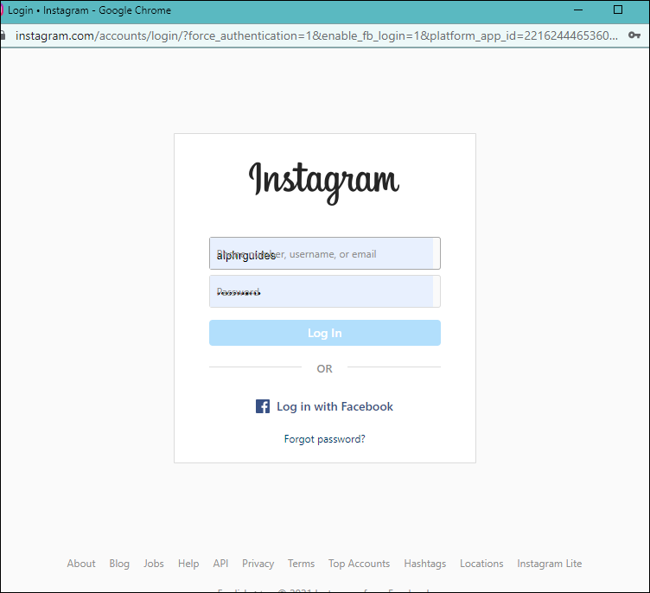Click the Facebook logo icon

[x=263, y=406]
